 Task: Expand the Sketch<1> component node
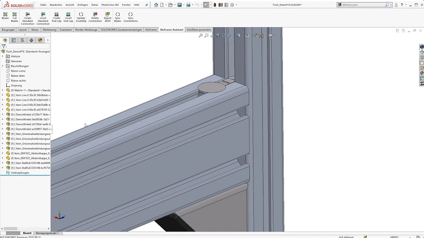click(3, 90)
